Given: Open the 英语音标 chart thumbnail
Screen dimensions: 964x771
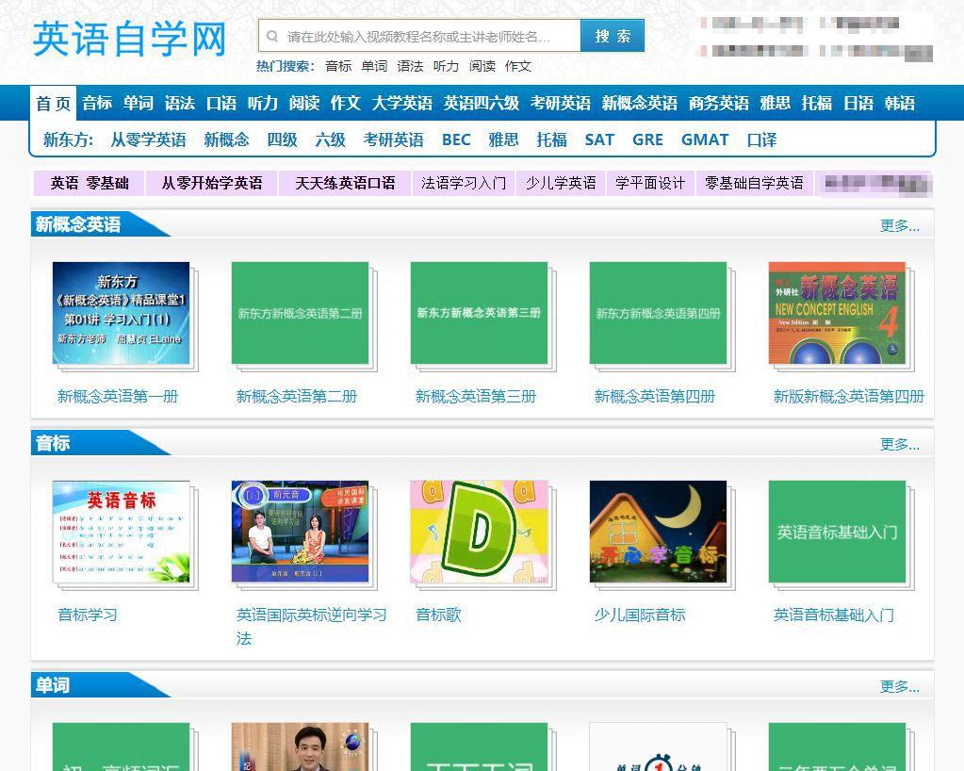Looking at the screenshot, I should pos(122,532).
